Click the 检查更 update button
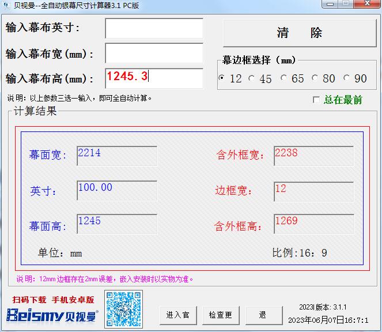The image size is (382, 332). (221, 315)
